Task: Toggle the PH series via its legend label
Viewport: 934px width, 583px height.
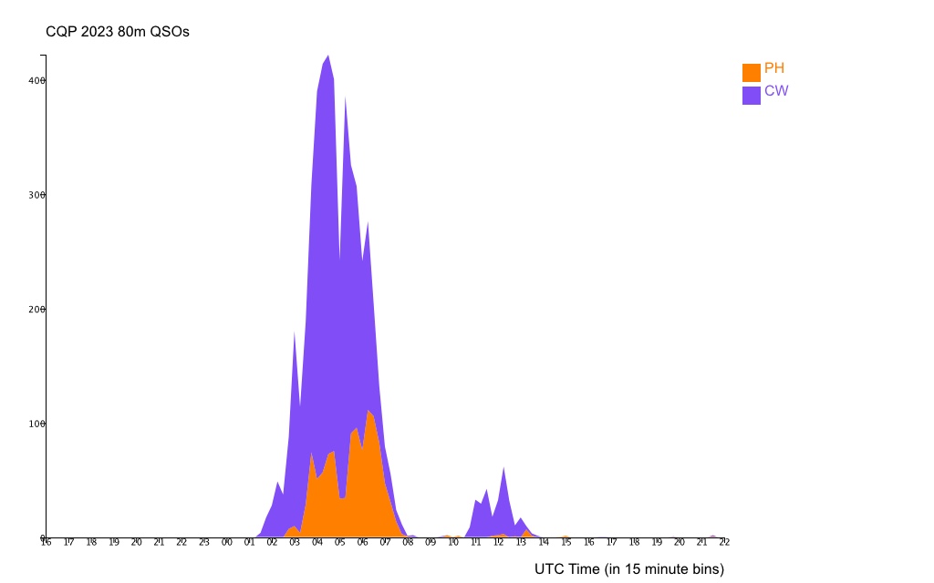Action: click(774, 68)
